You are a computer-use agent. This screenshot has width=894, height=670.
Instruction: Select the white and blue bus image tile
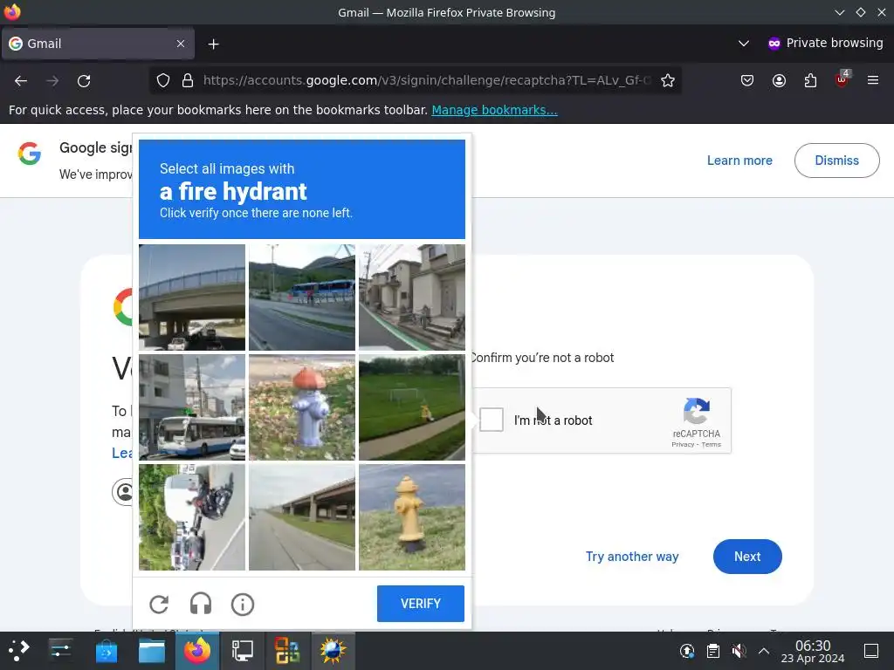point(192,407)
